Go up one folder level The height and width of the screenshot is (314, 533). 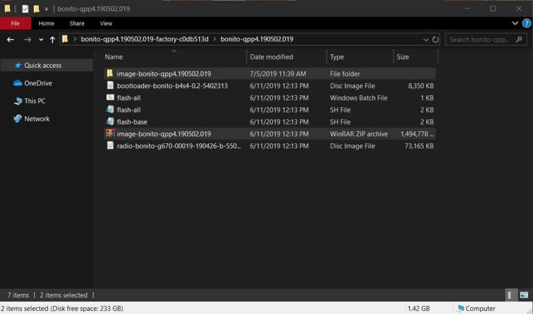click(x=52, y=39)
